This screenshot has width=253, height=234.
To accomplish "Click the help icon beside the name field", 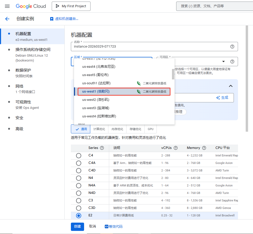I will (232, 47).
